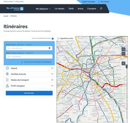The image size is (130, 123).
Task: Click the Profil voyageur label
Action: [x=18, y=86]
